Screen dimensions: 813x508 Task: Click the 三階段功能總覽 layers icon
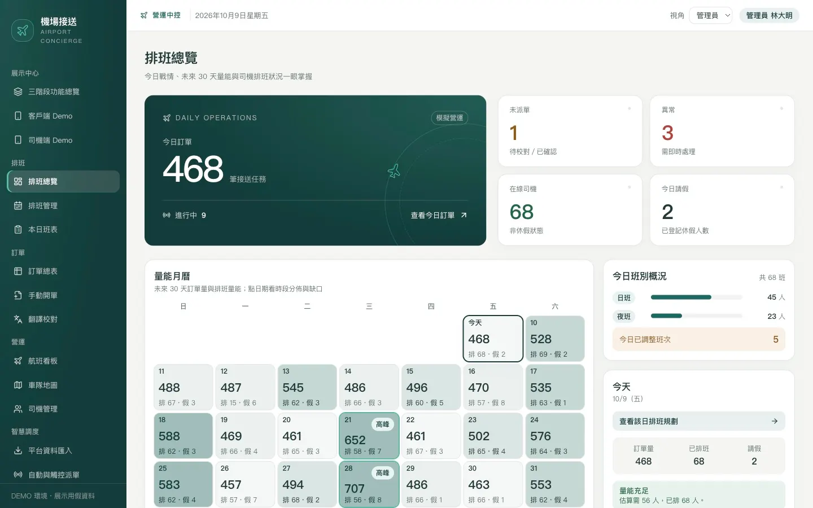[18, 91]
